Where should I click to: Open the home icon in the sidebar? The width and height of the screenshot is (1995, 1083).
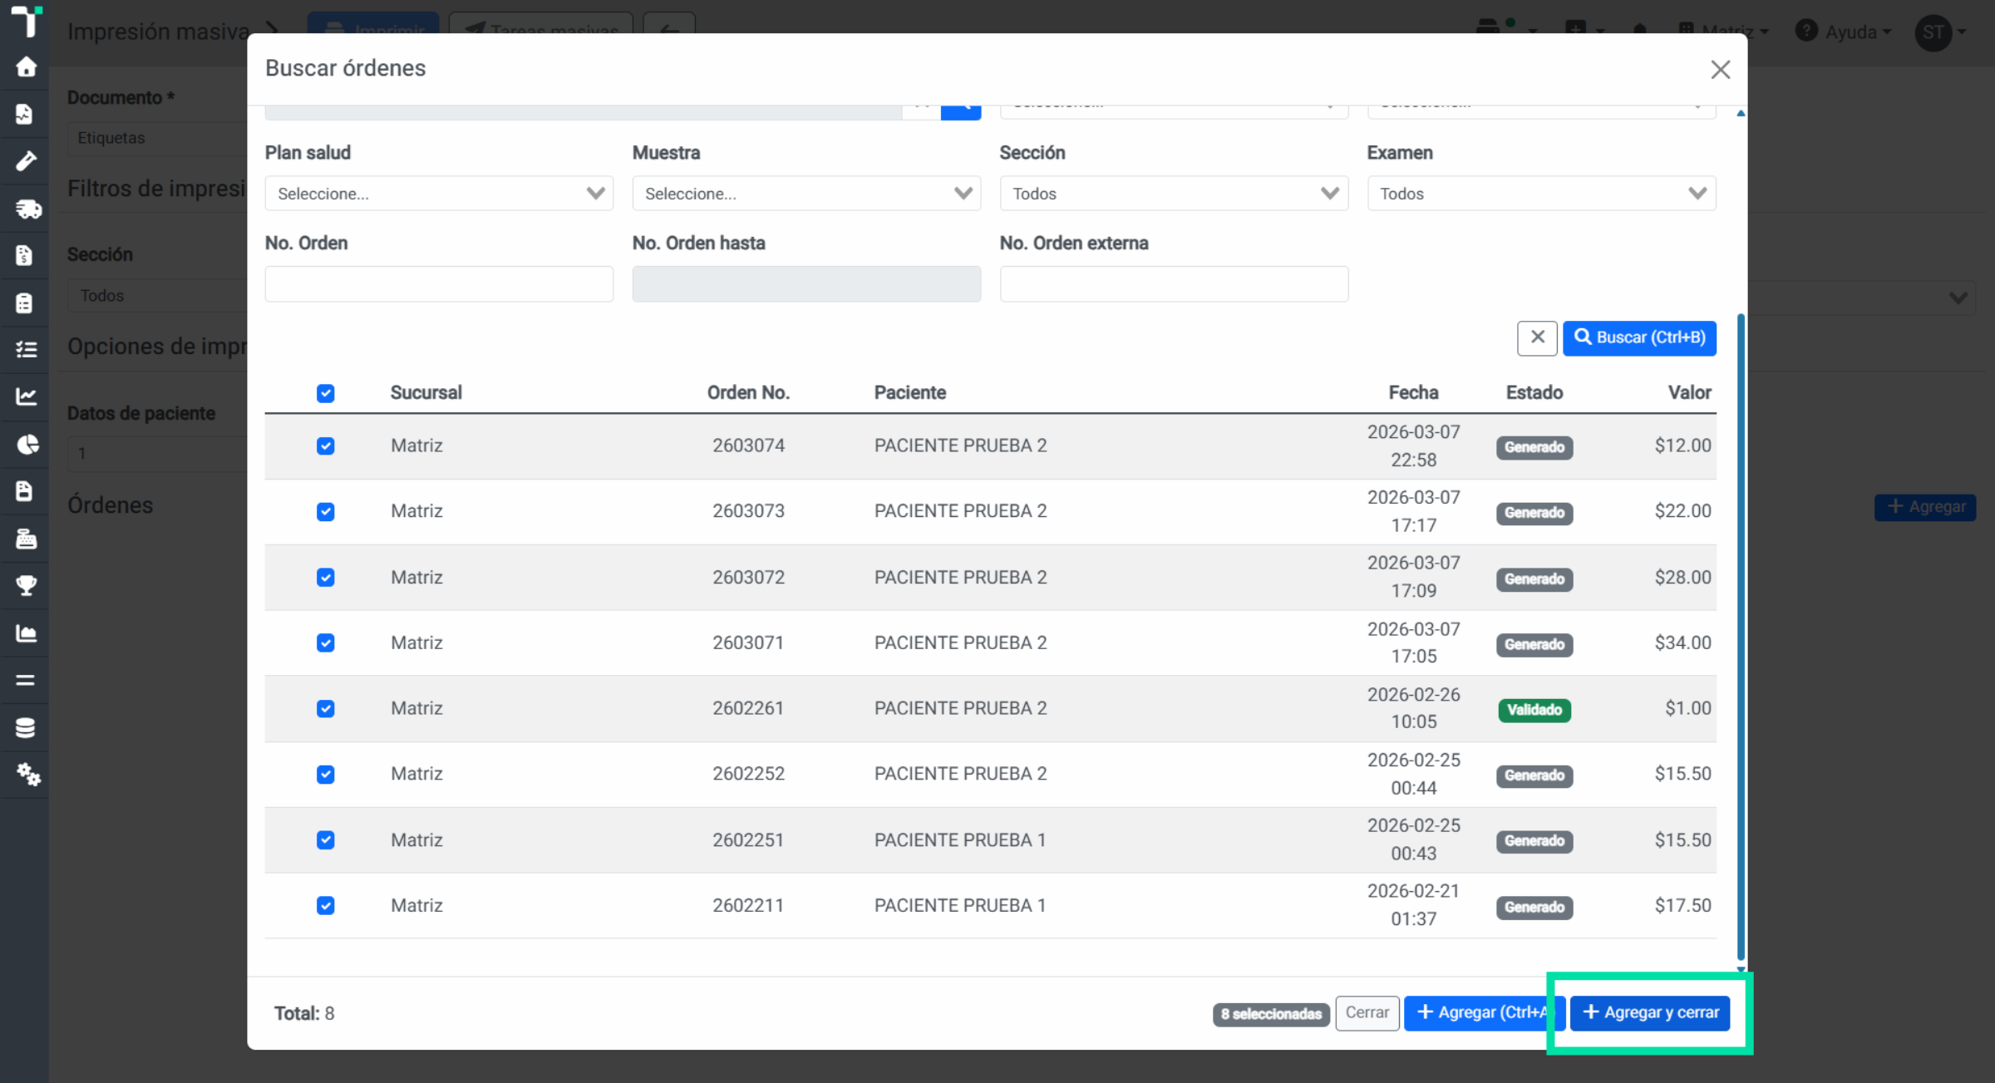point(26,66)
